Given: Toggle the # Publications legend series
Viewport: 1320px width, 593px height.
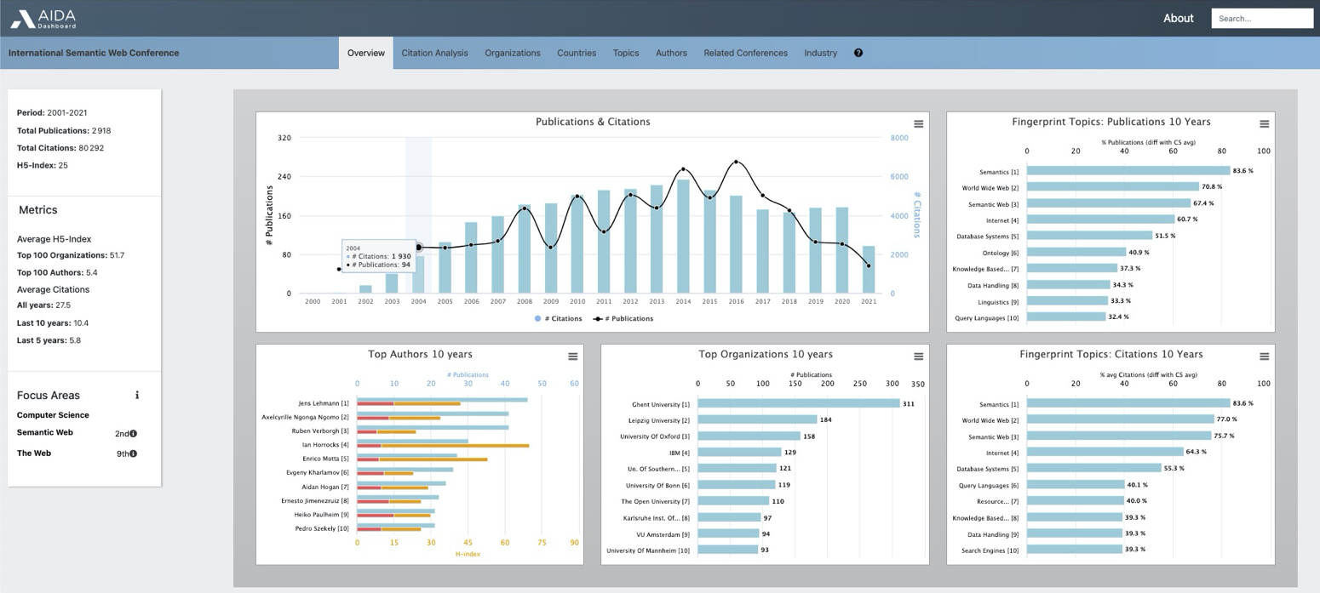Looking at the screenshot, I should pyautogui.click(x=623, y=319).
